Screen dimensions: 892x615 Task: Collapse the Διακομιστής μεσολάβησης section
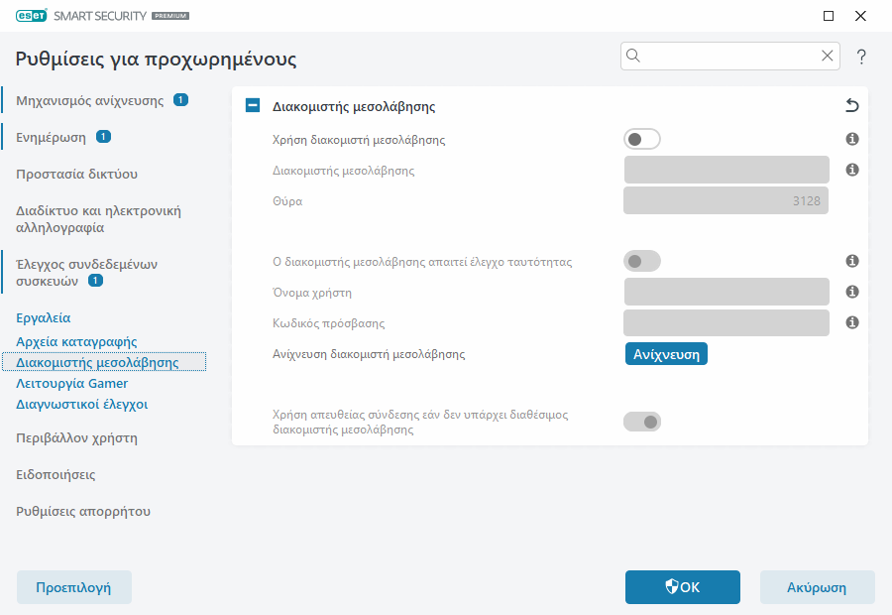[x=252, y=104]
